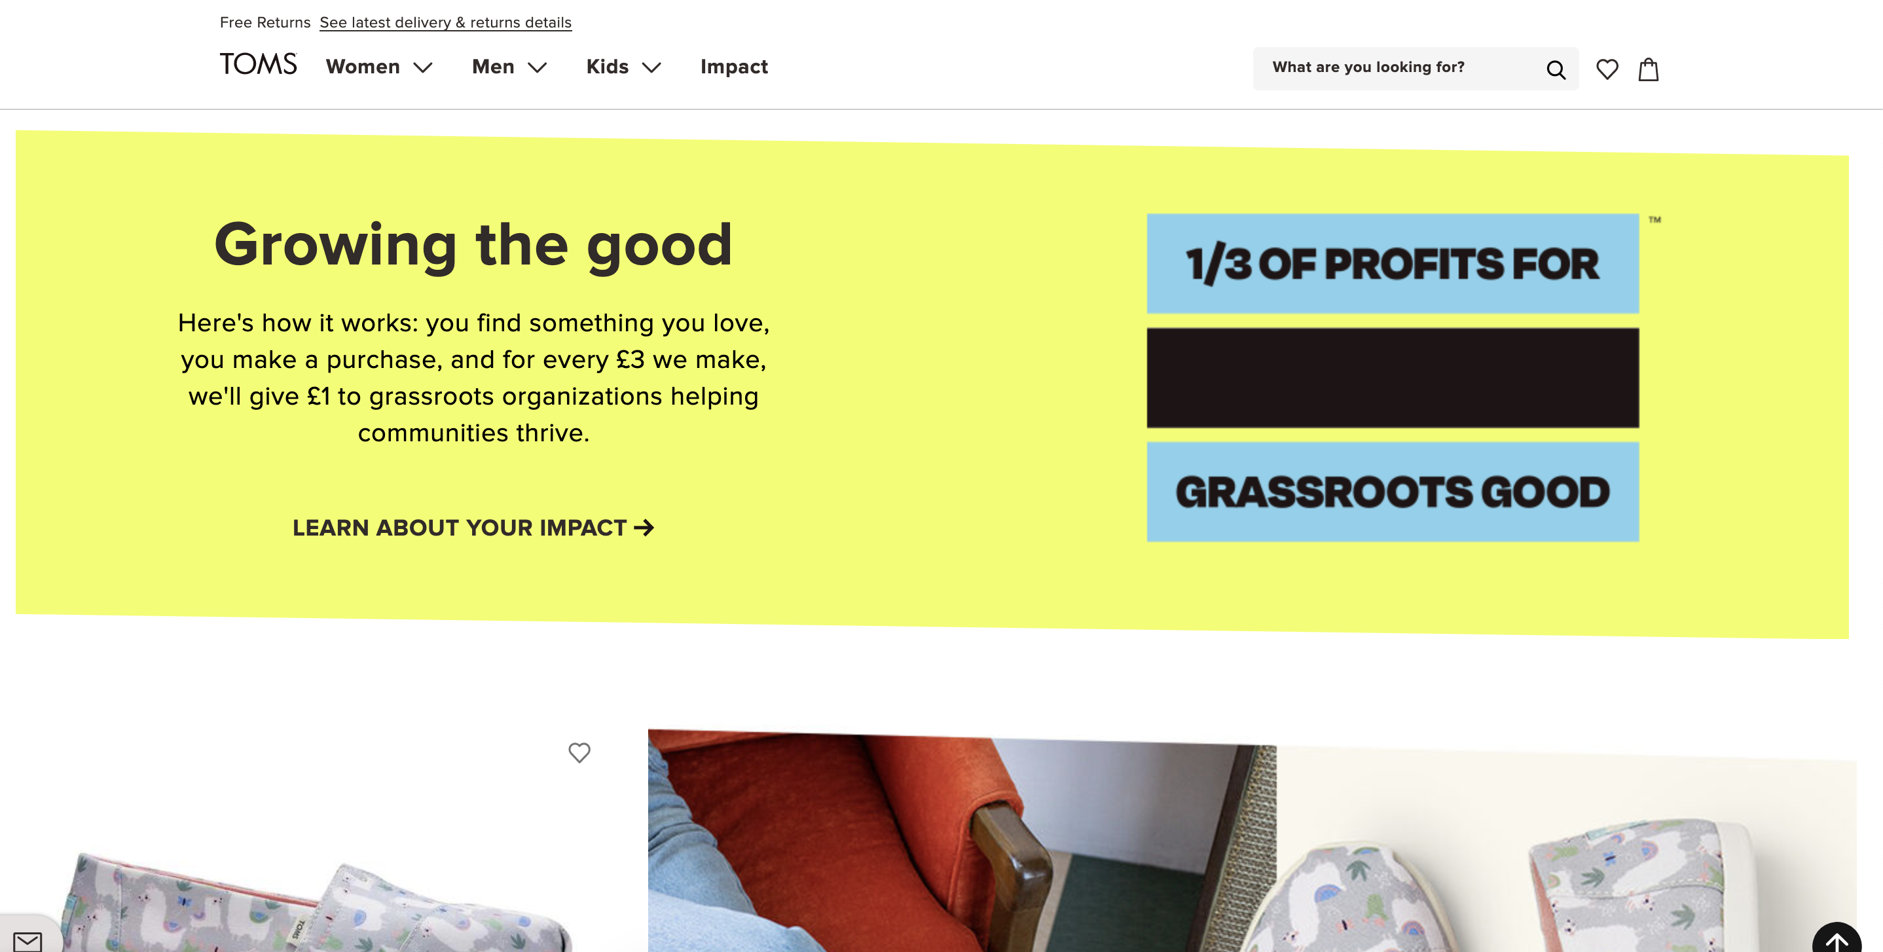Click into the search input field

[x=1402, y=67]
